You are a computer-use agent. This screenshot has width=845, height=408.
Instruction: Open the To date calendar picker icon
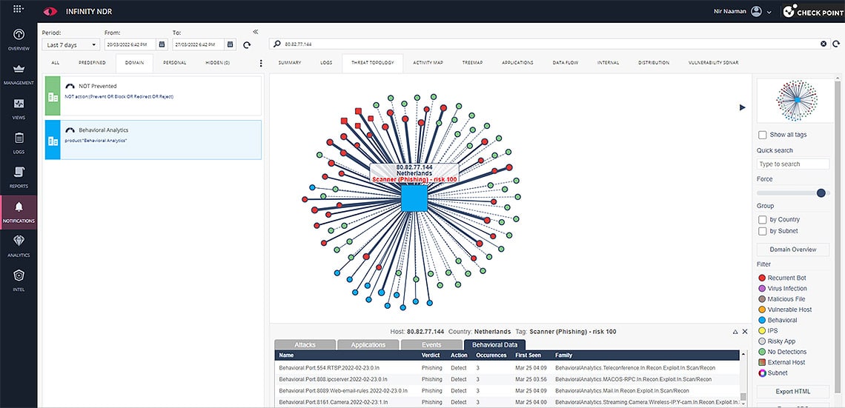pos(230,44)
